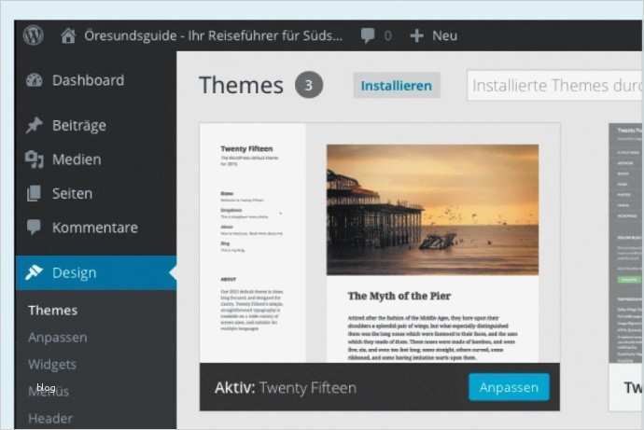This screenshot has width=644, height=430.
Task: Open the Kommentare menu item
Action: (96, 228)
